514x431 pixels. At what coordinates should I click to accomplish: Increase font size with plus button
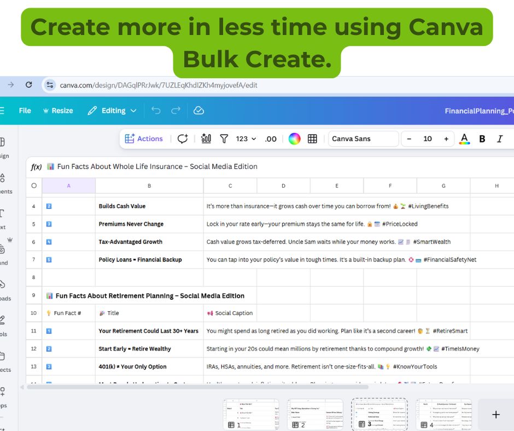pyautogui.click(x=446, y=139)
